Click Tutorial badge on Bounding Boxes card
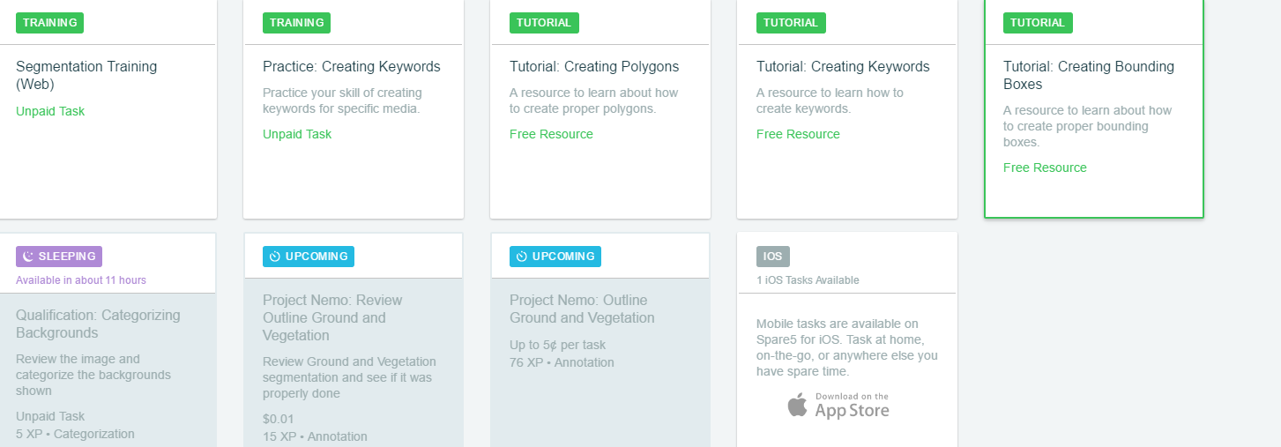Image resolution: width=1281 pixels, height=447 pixels. [x=1037, y=23]
